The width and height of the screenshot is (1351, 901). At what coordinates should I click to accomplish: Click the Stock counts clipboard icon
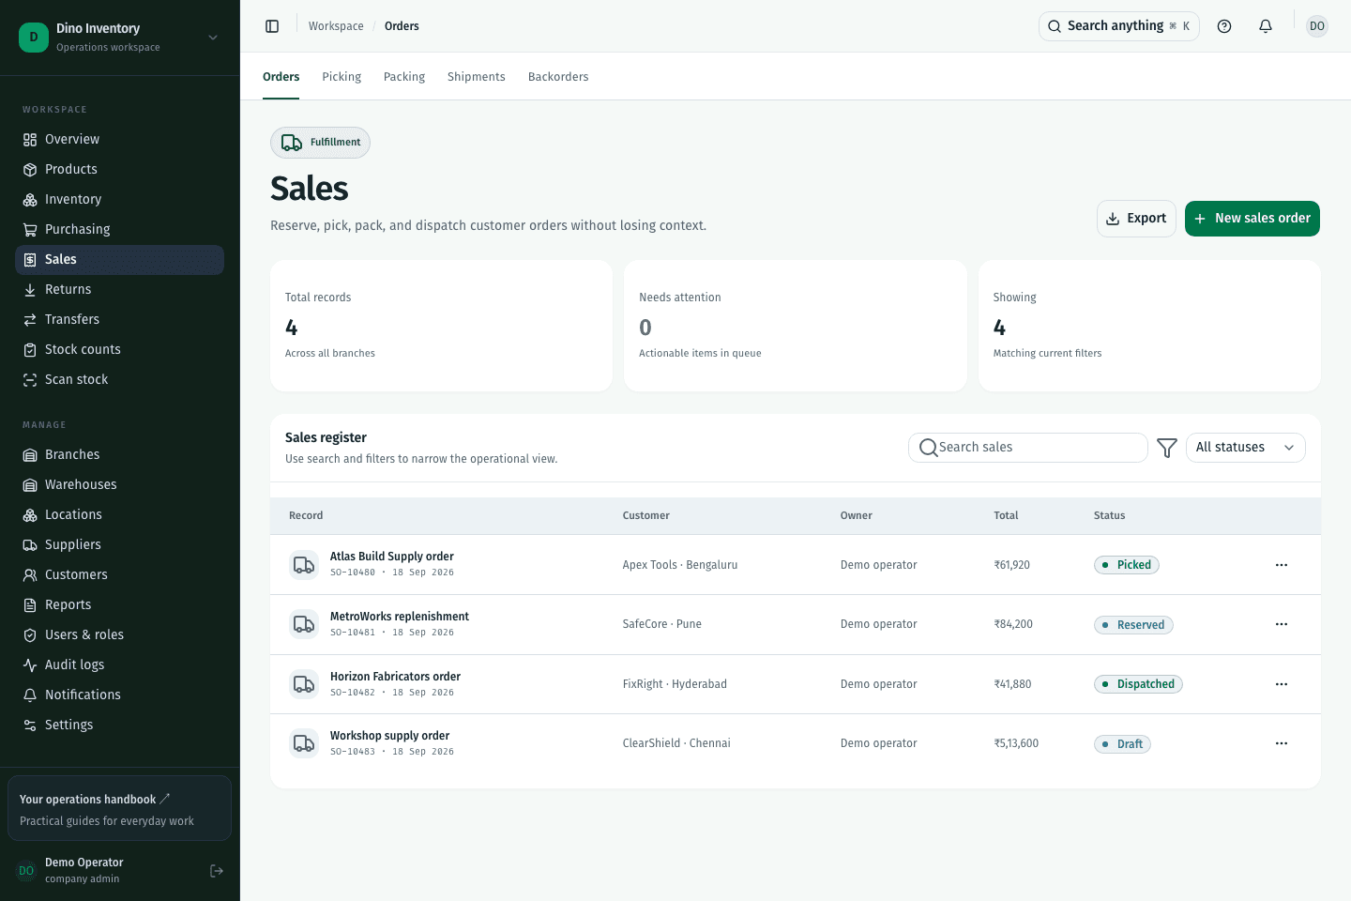point(30,350)
